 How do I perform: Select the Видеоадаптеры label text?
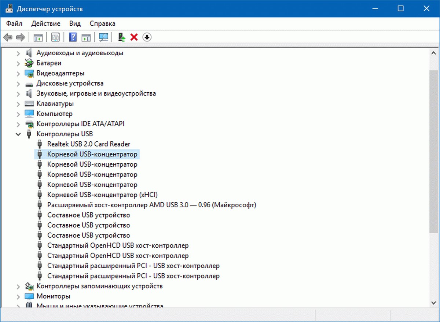point(60,73)
